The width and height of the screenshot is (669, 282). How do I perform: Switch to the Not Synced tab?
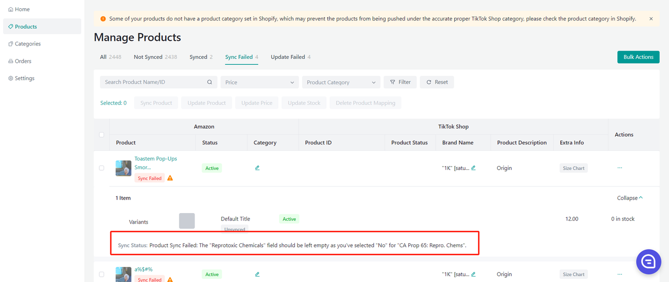coord(155,57)
